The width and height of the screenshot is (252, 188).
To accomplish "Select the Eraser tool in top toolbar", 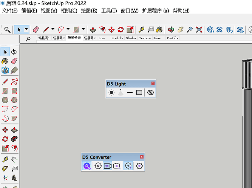I will point(36,30).
